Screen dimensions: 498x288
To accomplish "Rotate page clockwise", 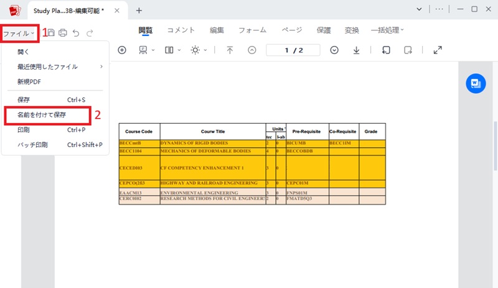I will point(408,50).
